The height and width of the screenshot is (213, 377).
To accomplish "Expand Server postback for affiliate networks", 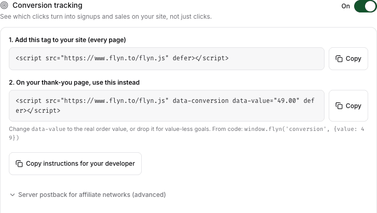I will click(x=88, y=195).
